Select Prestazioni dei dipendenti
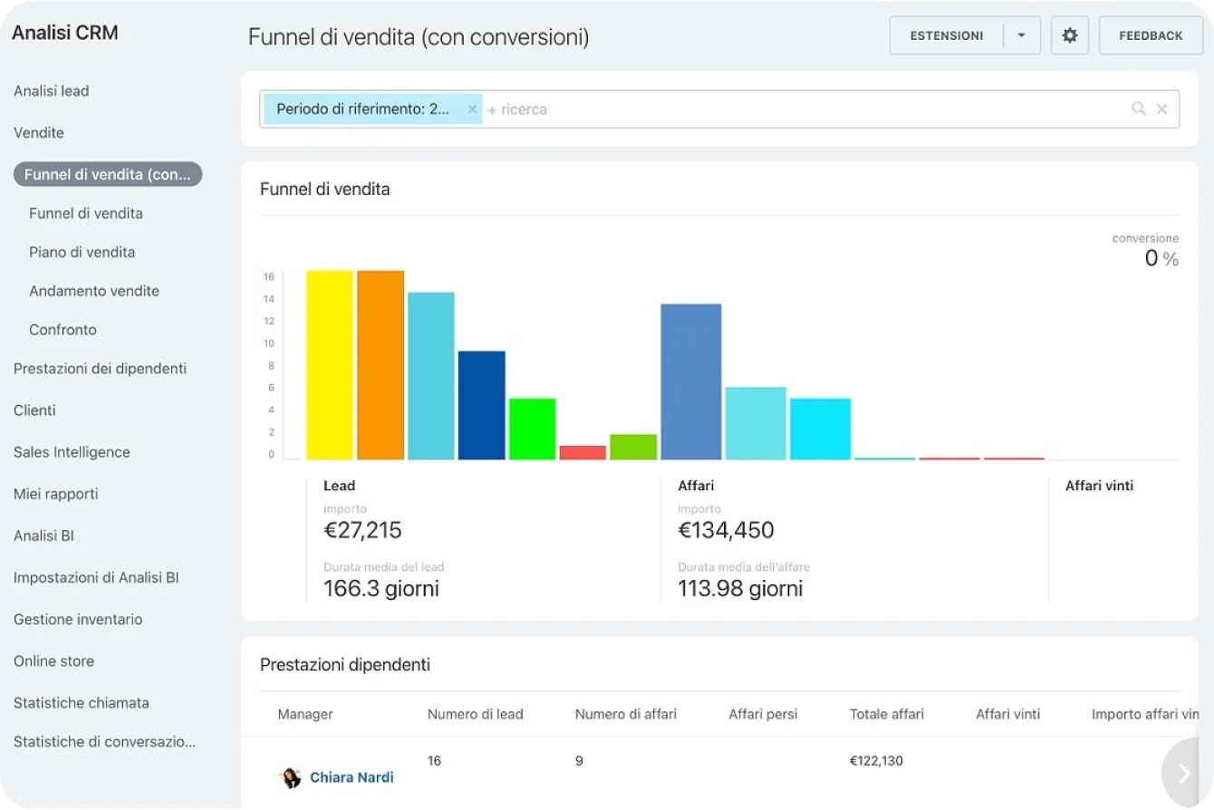 [x=100, y=369]
